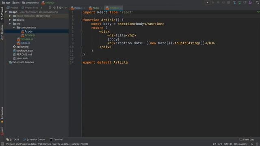Click the green inspection checkmark indicator

258,12
